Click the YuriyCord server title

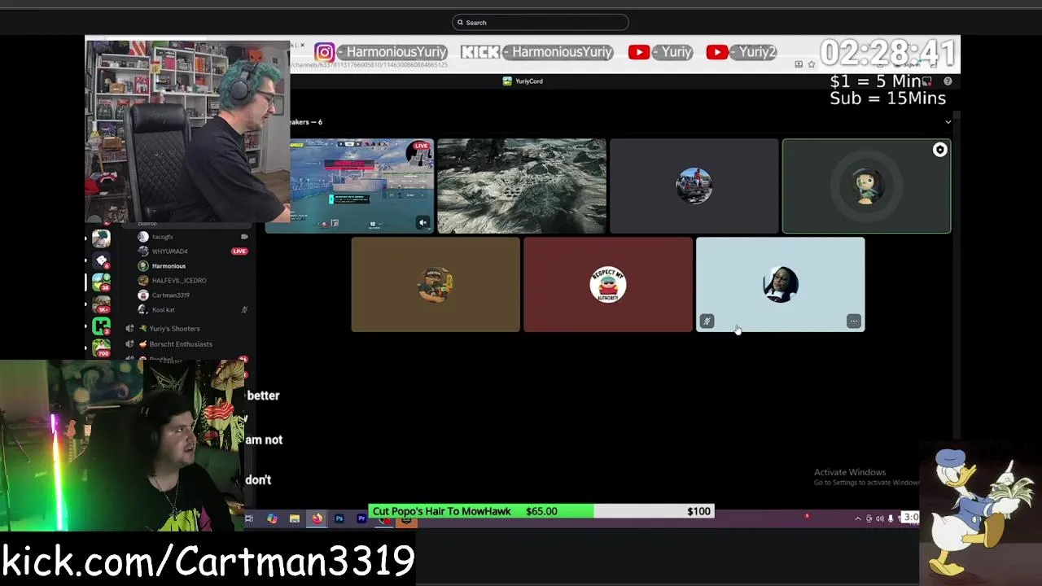point(523,81)
